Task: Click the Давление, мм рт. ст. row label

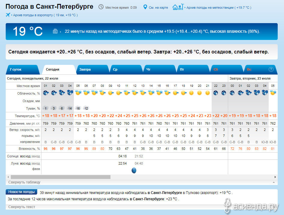Action: (25, 123)
